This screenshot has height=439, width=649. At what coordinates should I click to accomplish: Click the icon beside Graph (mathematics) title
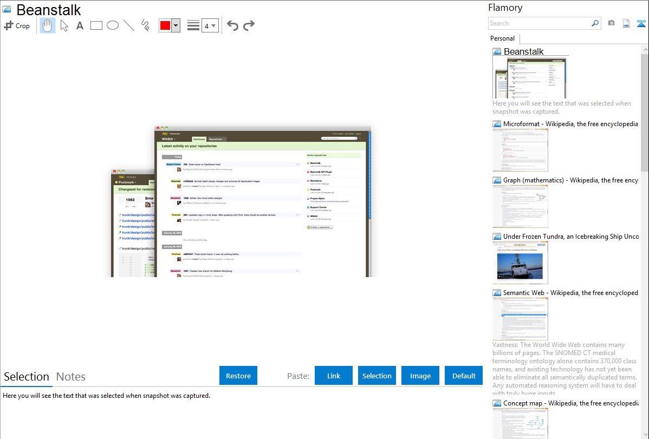click(497, 180)
